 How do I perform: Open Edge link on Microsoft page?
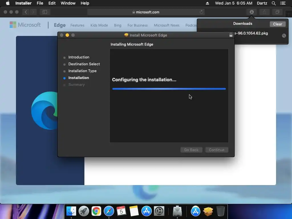(60, 25)
